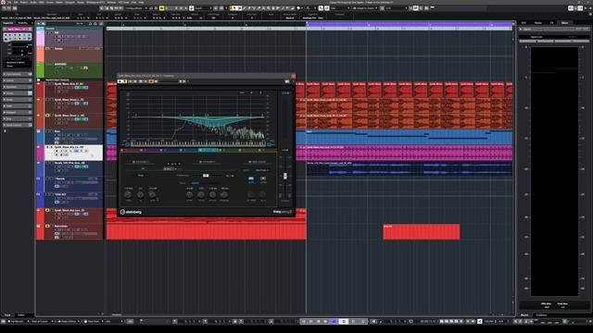This screenshot has width=593, height=333.
Task: Toggle the EQ section checkbox in Frequency plugin
Action: (133, 162)
